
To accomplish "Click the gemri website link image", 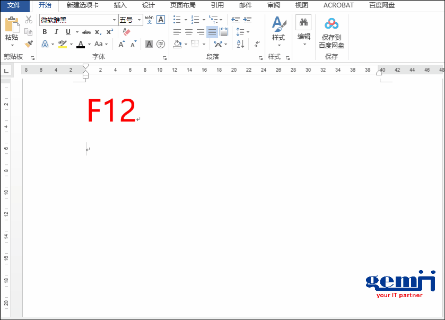I will click(398, 284).
